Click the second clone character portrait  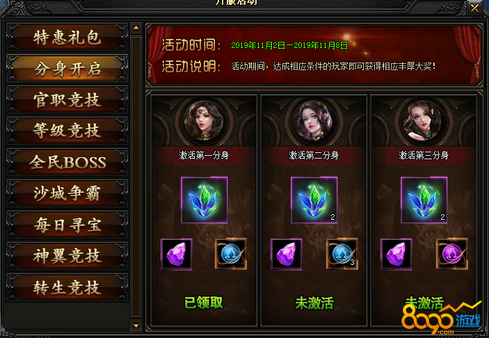pyautogui.click(x=314, y=121)
